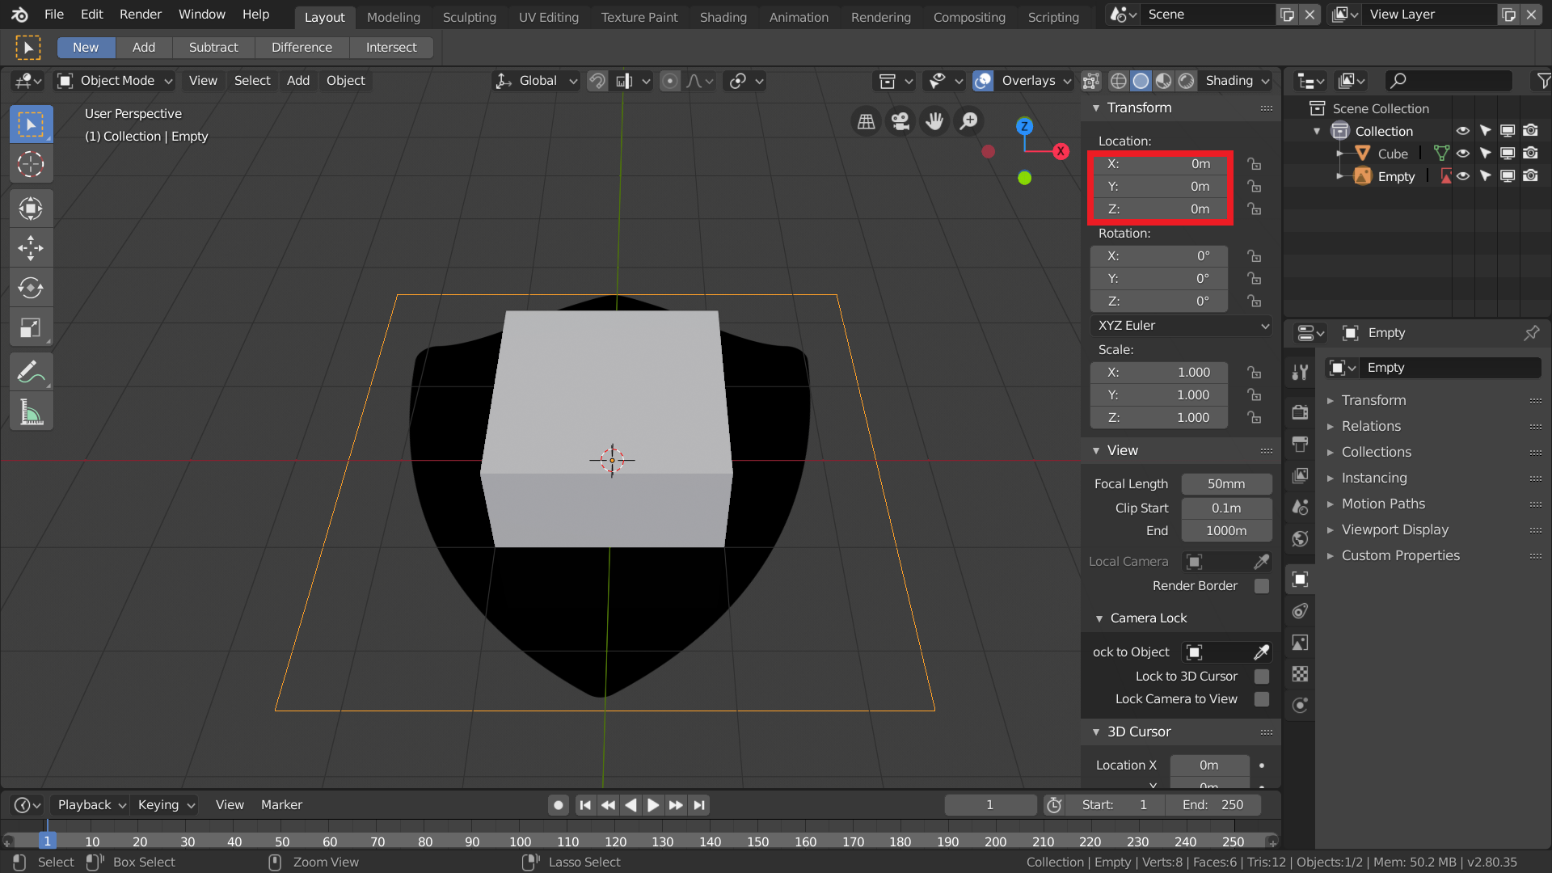1552x873 pixels.
Task: Toggle orthographic grid view icon
Action: 866,121
